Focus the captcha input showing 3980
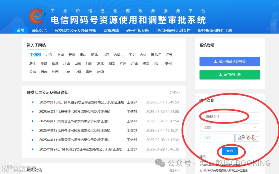This screenshot has height=174, width=279. point(217,138)
